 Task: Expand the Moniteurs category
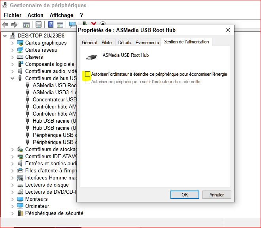coord(13,199)
